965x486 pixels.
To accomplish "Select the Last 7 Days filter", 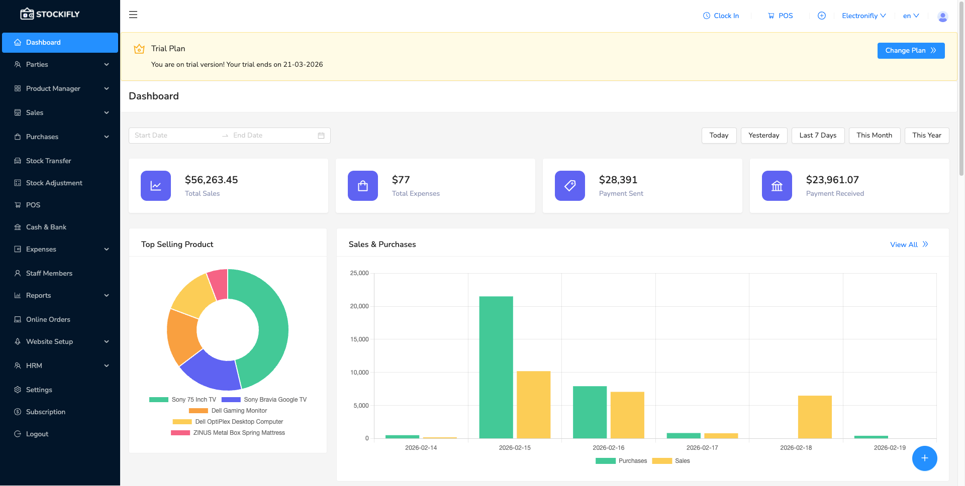I will pos(818,135).
